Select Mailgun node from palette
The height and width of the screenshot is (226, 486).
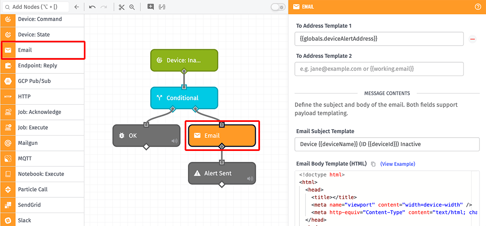pos(42,143)
